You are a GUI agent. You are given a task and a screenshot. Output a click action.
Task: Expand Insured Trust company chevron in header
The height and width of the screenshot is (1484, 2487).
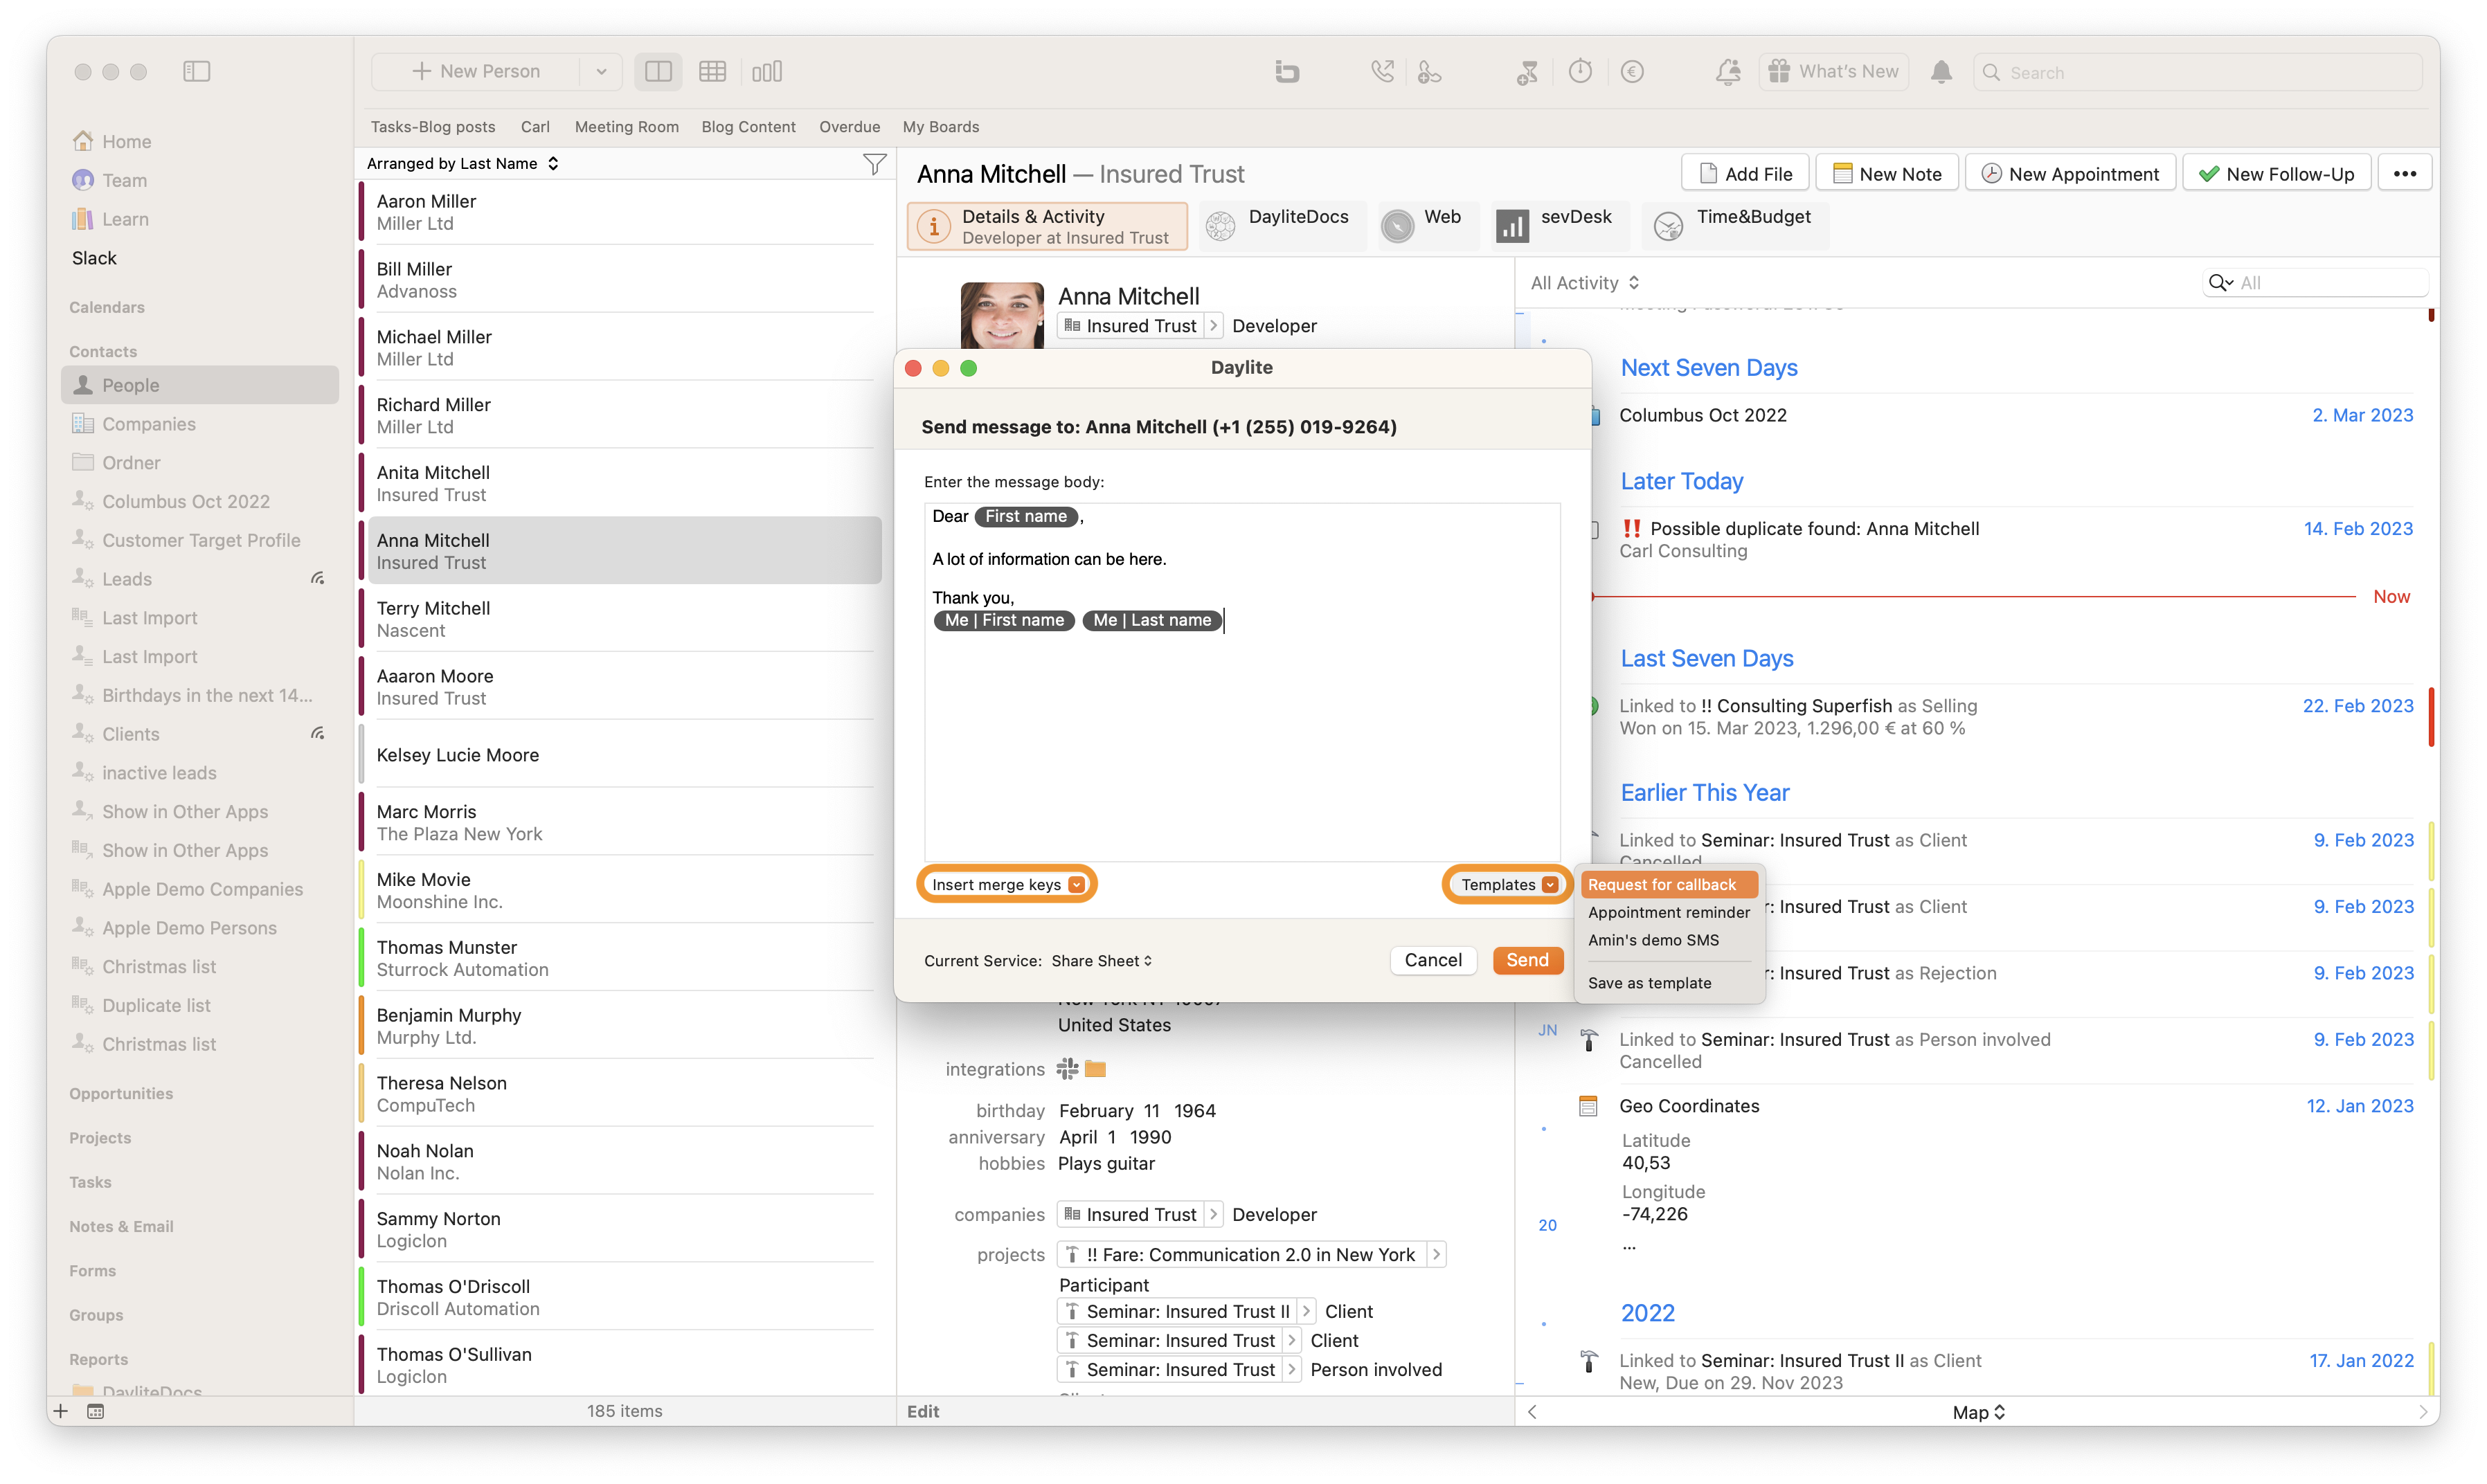coord(1212,326)
